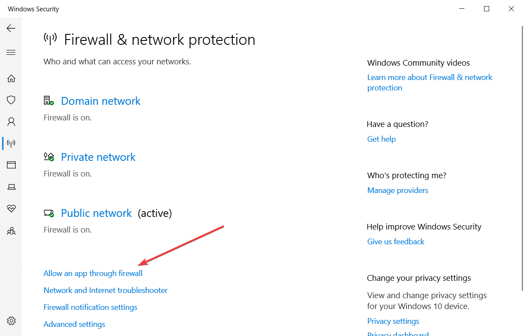This screenshot has height=336, width=524.
Task: Click Manage providers link
Action: (397, 190)
